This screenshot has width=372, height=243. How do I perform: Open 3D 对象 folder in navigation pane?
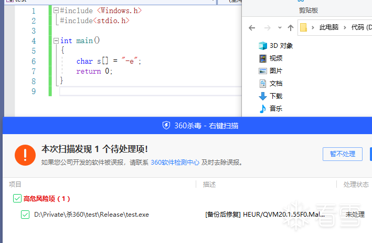[x=275, y=45]
